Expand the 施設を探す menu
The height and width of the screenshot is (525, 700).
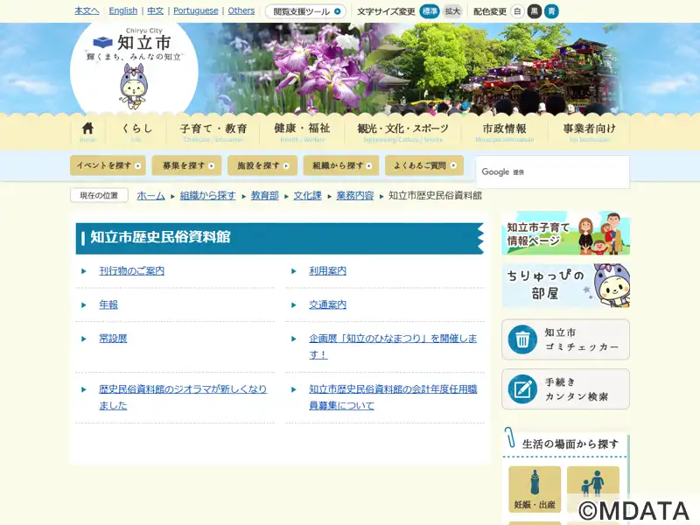pyautogui.click(x=262, y=165)
